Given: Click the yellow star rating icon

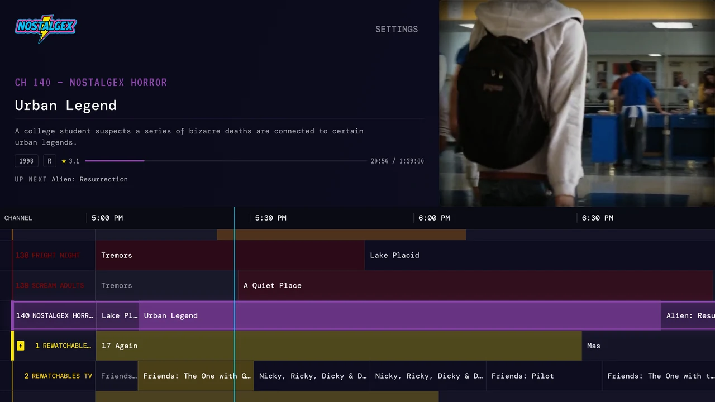Looking at the screenshot, I should [64, 161].
